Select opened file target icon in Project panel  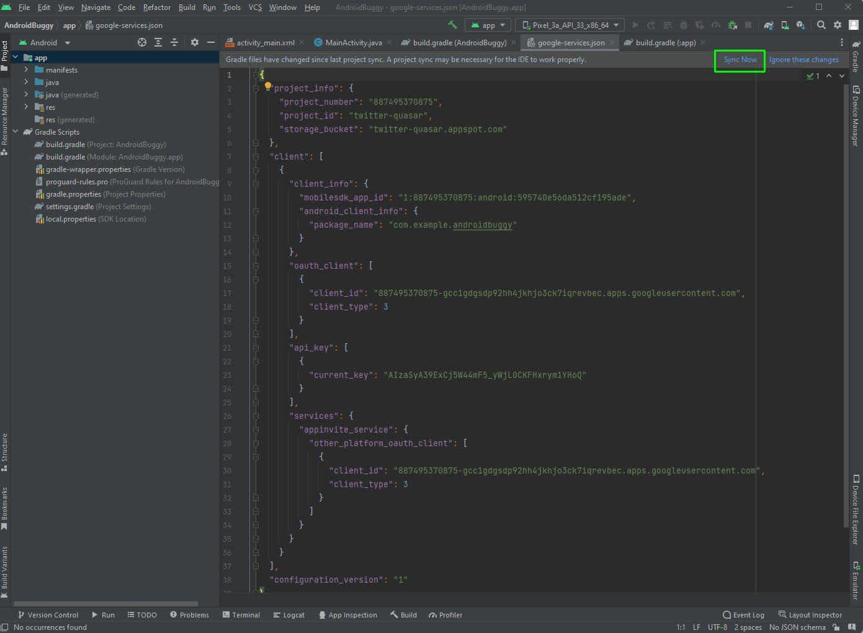click(142, 42)
